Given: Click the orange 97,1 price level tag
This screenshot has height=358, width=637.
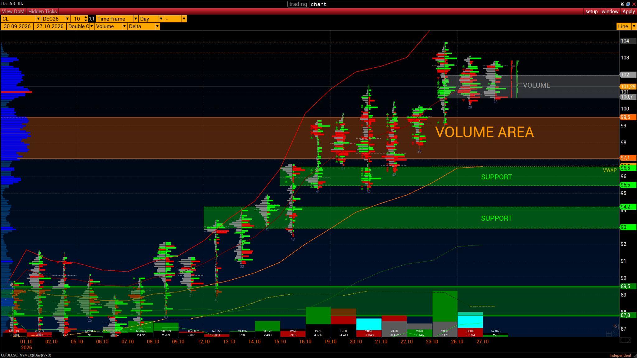Looking at the screenshot, I should (x=627, y=158).
